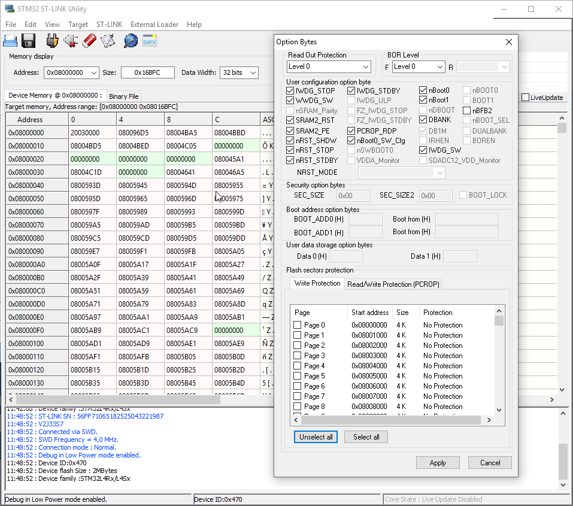Click the memory Size input field
The width and height of the screenshot is (573, 506).
click(x=148, y=72)
